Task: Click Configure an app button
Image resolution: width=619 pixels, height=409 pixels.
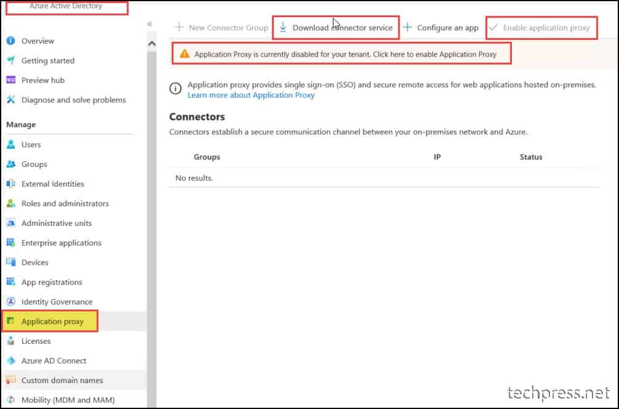Action: coord(441,28)
